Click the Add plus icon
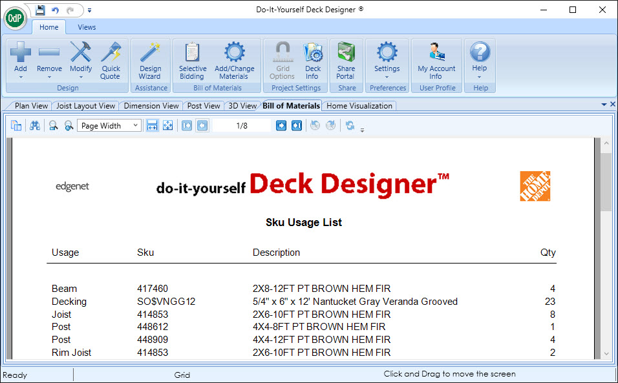This screenshot has width=618, height=383. coord(21,52)
